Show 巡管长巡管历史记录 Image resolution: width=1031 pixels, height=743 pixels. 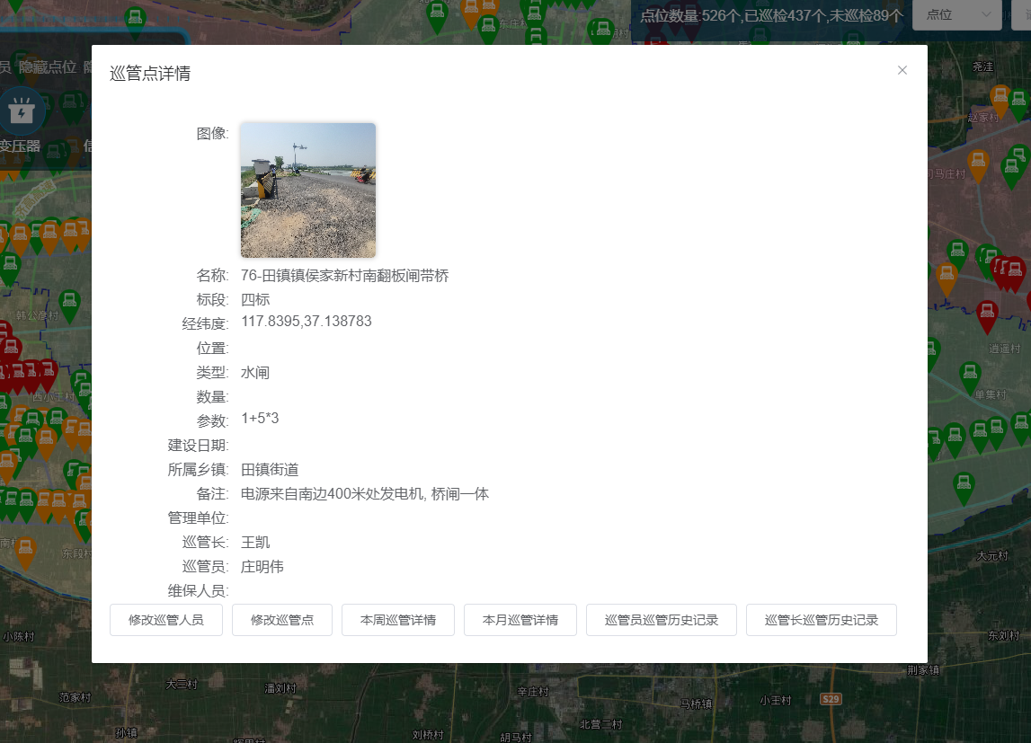tap(822, 620)
